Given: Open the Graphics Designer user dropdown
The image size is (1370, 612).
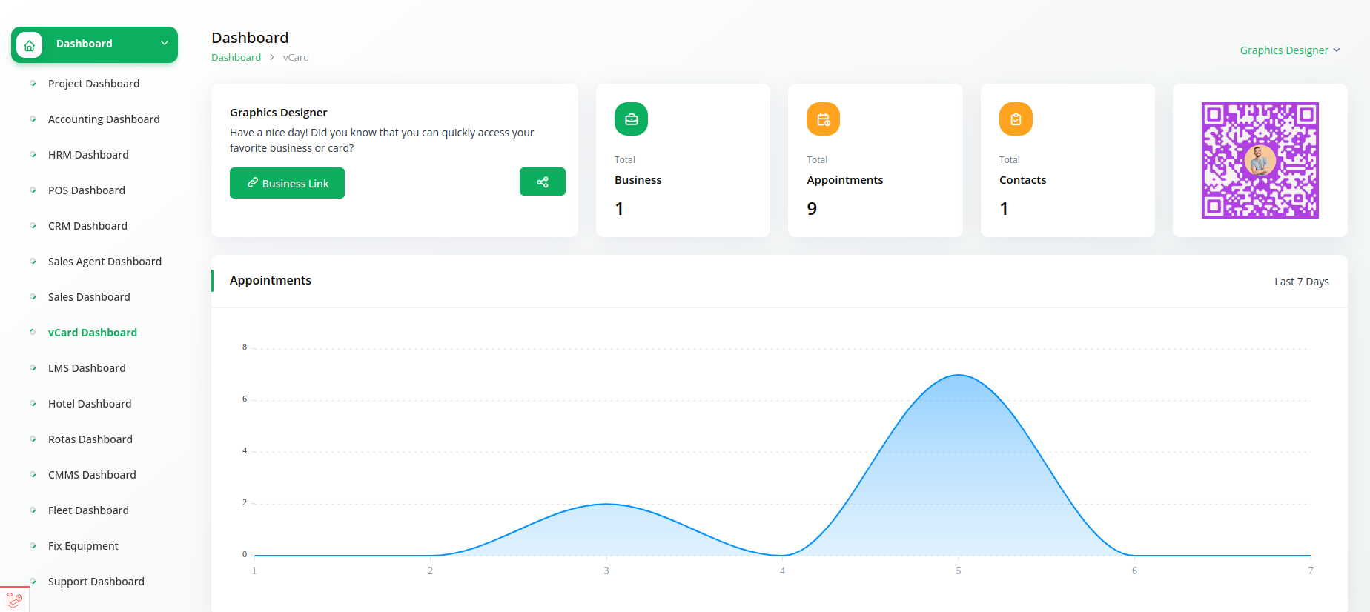Looking at the screenshot, I should 1289,50.
